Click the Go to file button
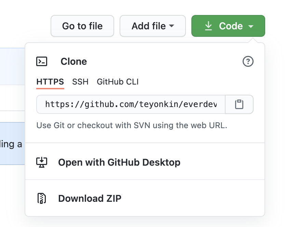285x227 pixels. click(82, 26)
